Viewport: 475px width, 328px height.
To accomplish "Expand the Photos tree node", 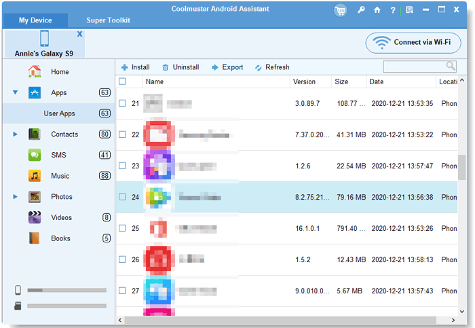I will pyautogui.click(x=15, y=197).
